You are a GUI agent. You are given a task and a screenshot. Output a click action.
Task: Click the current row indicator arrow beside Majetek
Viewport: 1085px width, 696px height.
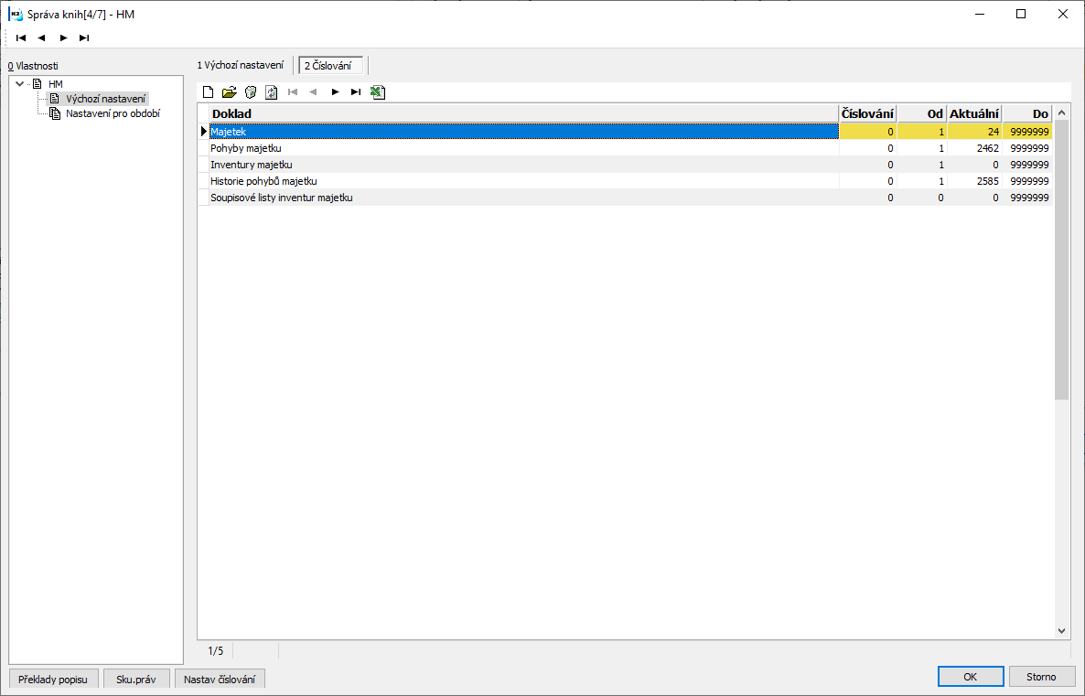[x=203, y=132]
